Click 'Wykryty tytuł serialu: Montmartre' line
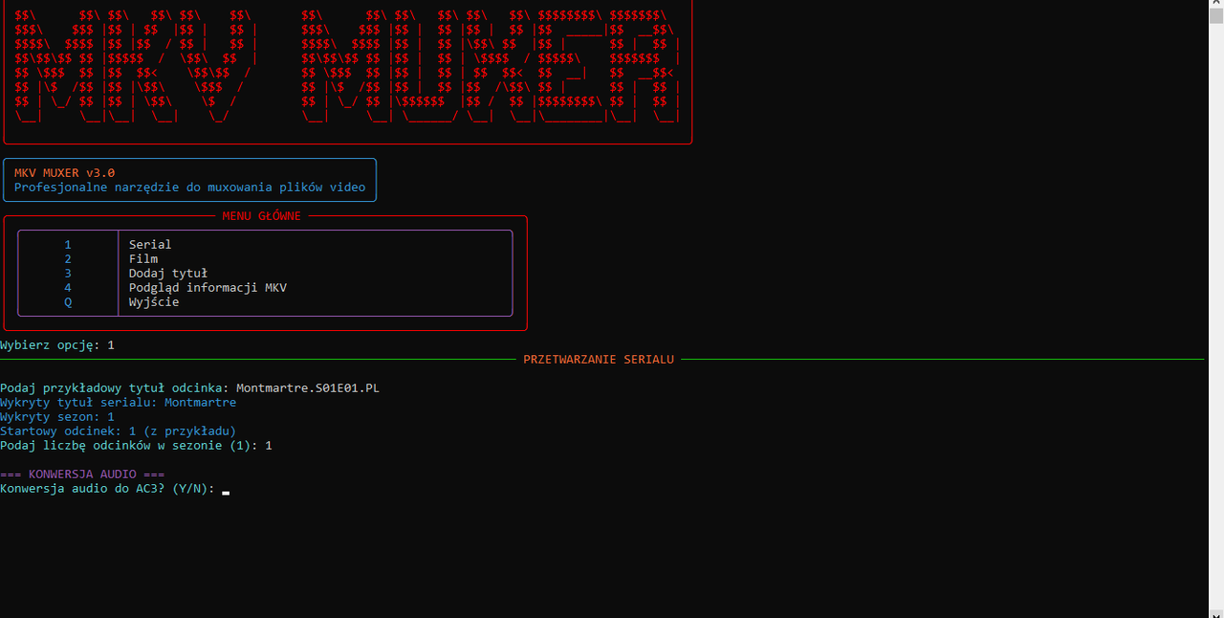Image resolution: width=1224 pixels, height=618 pixels. [x=118, y=403]
